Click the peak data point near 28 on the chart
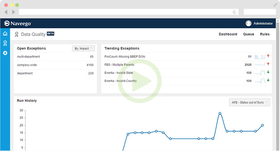 pos(220,113)
